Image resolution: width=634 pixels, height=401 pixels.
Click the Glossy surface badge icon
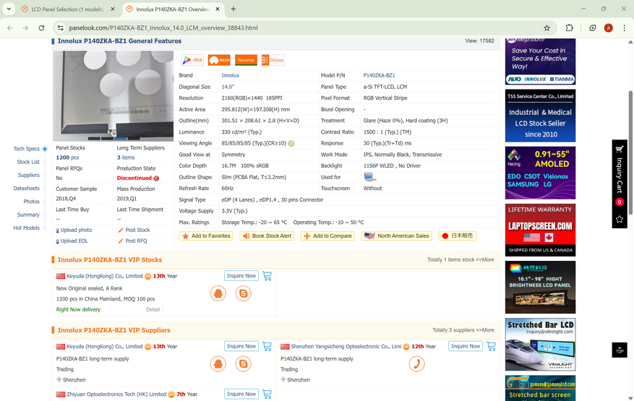[x=273, y=60]
